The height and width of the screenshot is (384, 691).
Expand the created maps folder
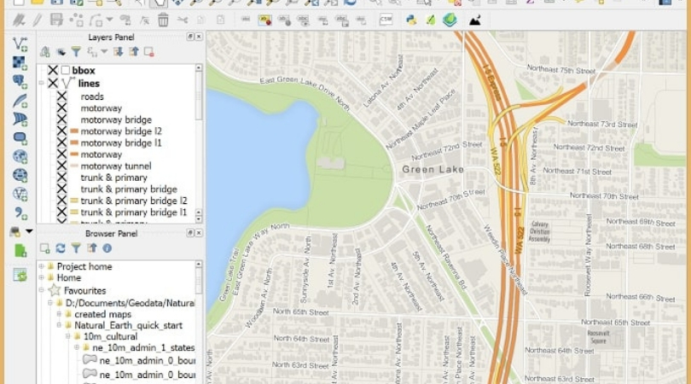tap(59, 314)
